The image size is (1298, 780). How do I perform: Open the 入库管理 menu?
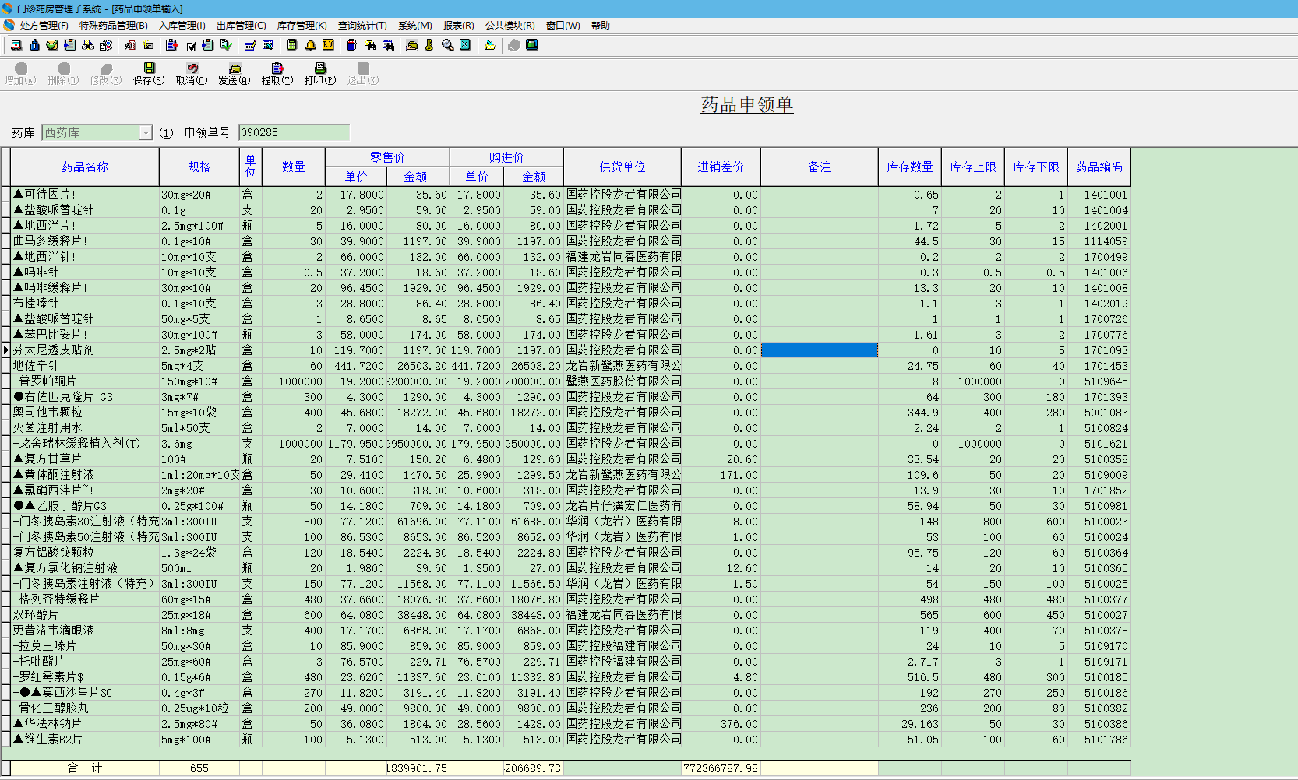[182, 26]
